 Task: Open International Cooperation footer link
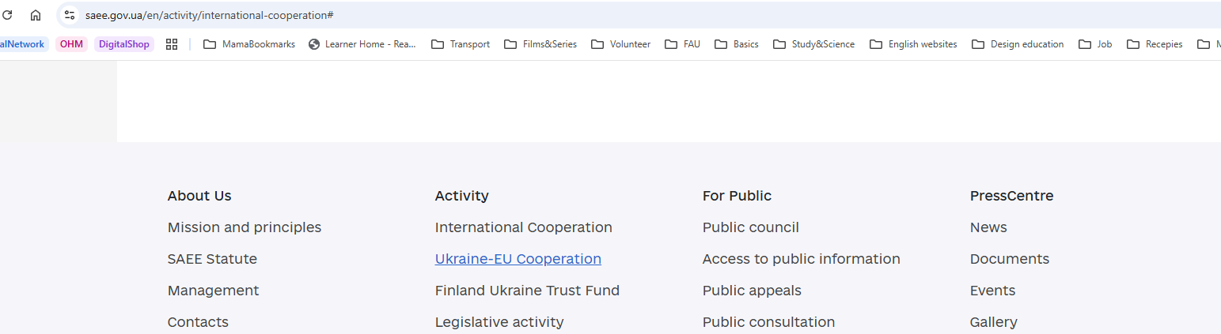tap(523, 227)
